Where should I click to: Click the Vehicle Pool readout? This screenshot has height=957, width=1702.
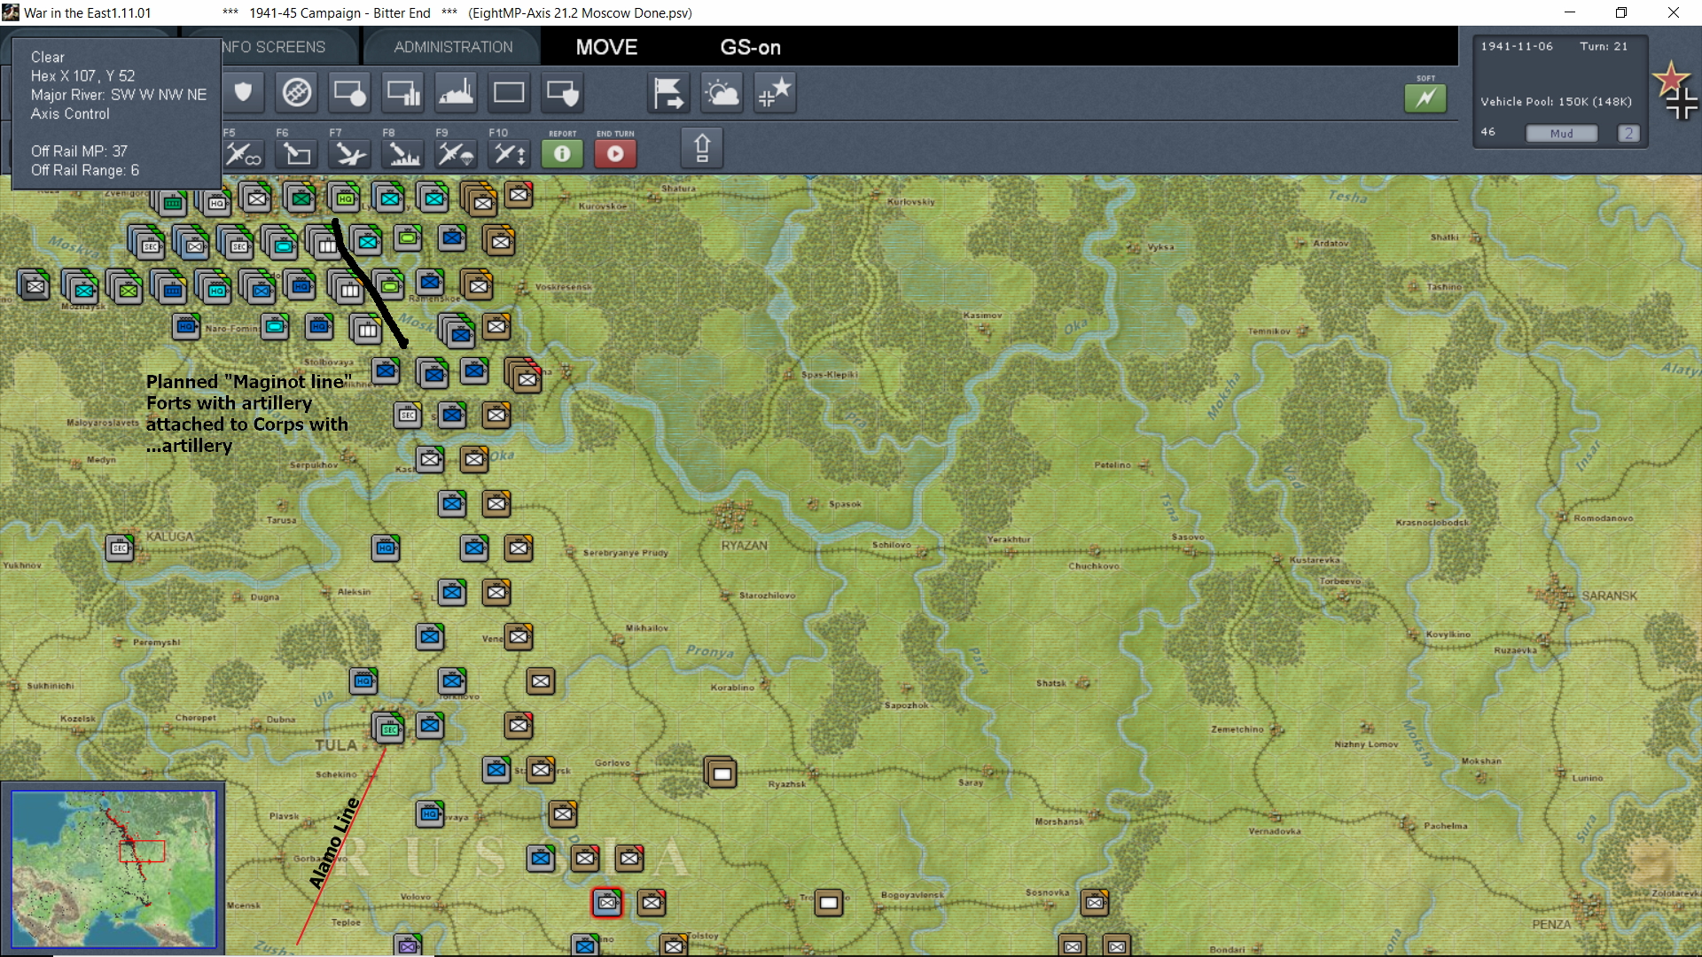(1556, 102)
